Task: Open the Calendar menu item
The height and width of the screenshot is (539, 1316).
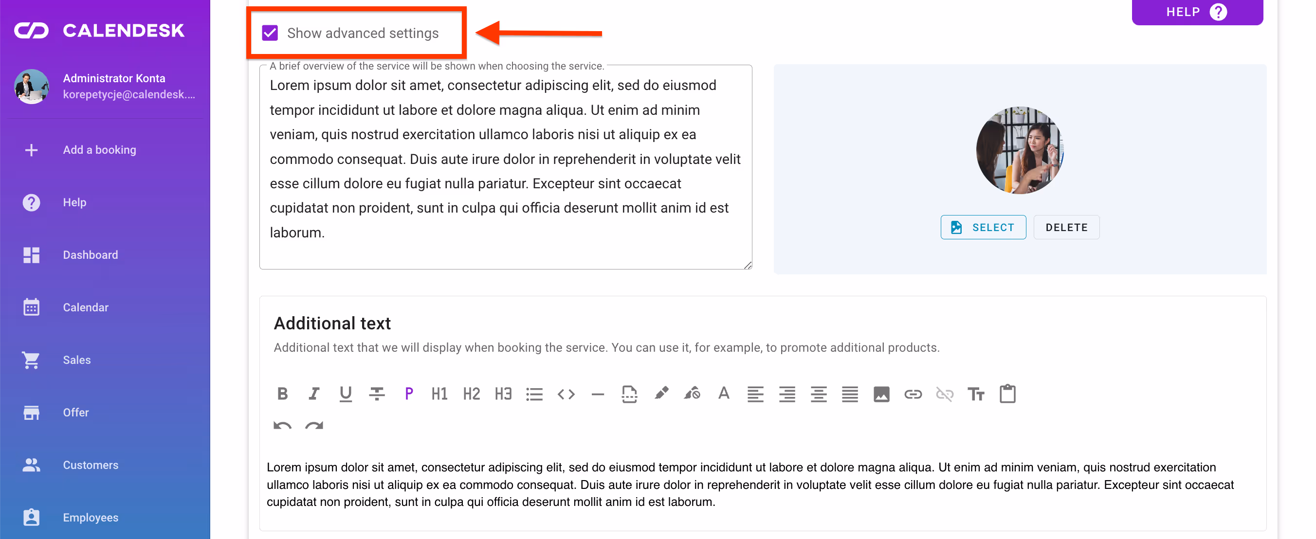Action: point(85,307)
